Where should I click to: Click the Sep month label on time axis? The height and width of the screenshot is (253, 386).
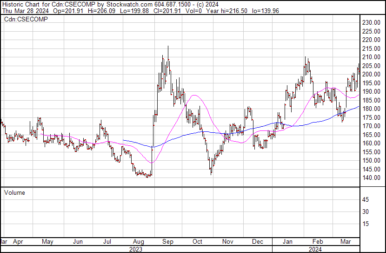click(167, 242)
